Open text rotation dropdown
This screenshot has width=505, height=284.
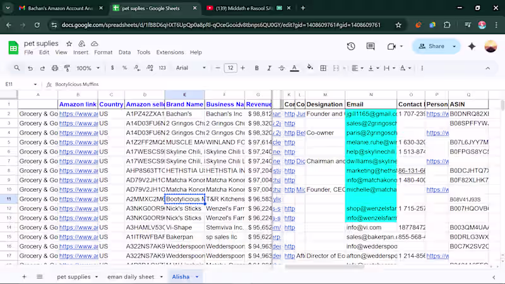click(x=405, y=68)
